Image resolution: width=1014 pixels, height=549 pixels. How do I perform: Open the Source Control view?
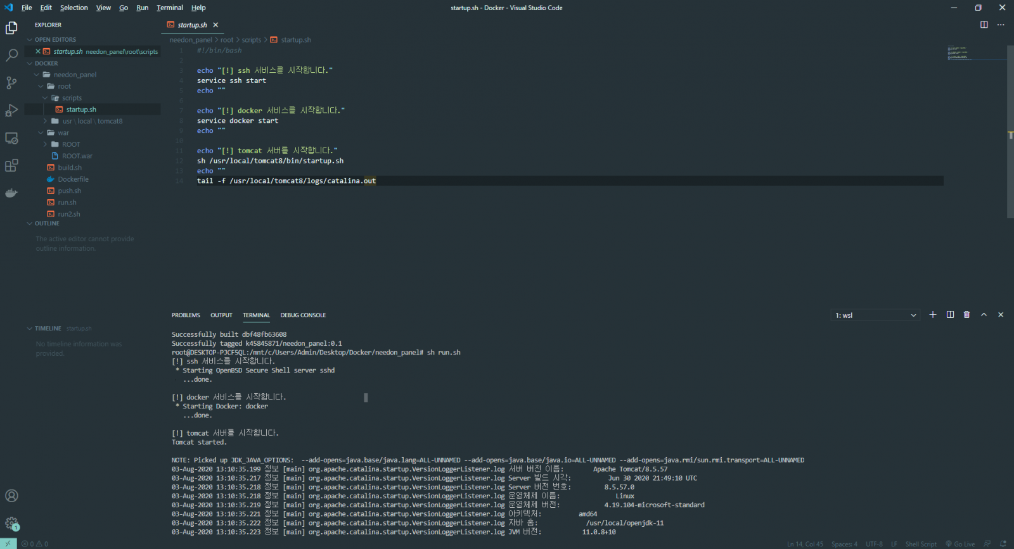11,83
